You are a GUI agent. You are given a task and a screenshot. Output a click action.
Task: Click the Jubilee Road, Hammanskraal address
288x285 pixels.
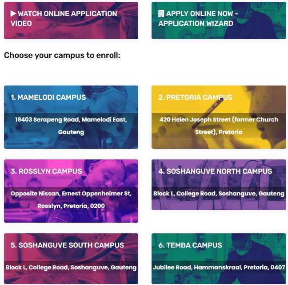219,268
